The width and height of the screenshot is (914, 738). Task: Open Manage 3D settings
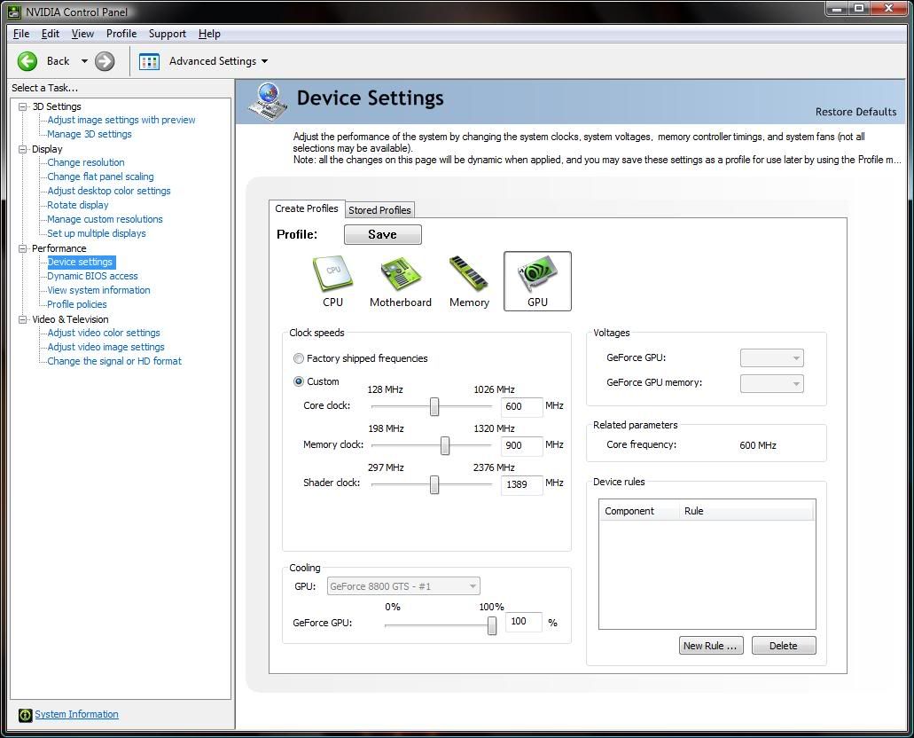90,134
